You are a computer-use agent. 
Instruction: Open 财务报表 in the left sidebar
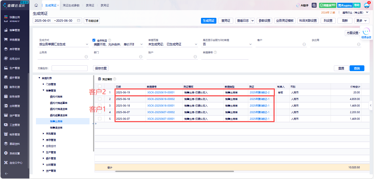pyautogui.click(x=15, y=96)
